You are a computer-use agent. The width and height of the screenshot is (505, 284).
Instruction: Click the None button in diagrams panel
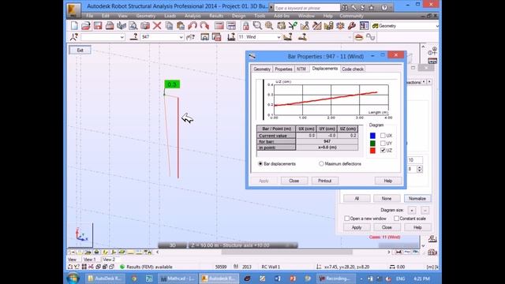[x=387, y=198]
